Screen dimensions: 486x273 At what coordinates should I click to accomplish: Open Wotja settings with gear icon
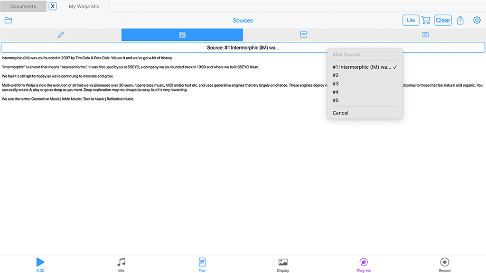point(477,20)
